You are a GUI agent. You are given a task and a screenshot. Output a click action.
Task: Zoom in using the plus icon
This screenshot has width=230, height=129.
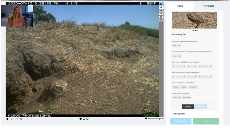pyautogui.click(x=161, y=14)
